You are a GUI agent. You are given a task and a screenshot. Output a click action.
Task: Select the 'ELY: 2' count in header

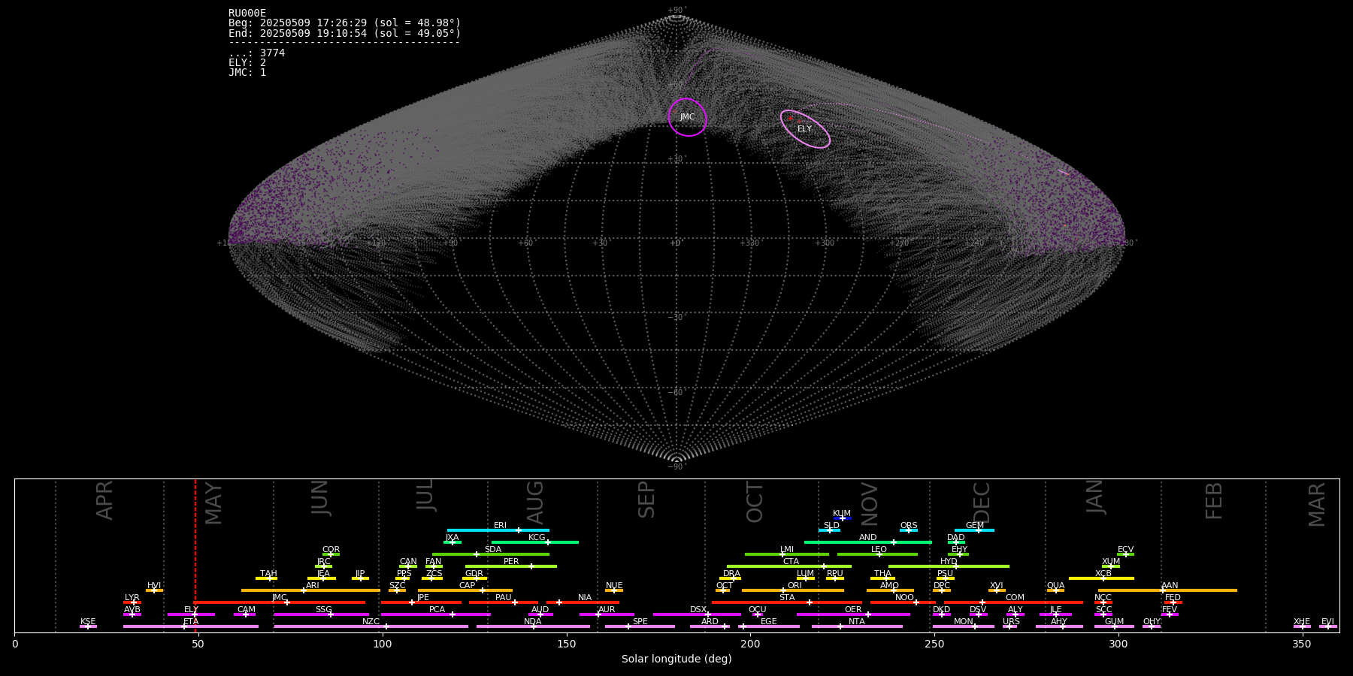click(x=247, y=63)
